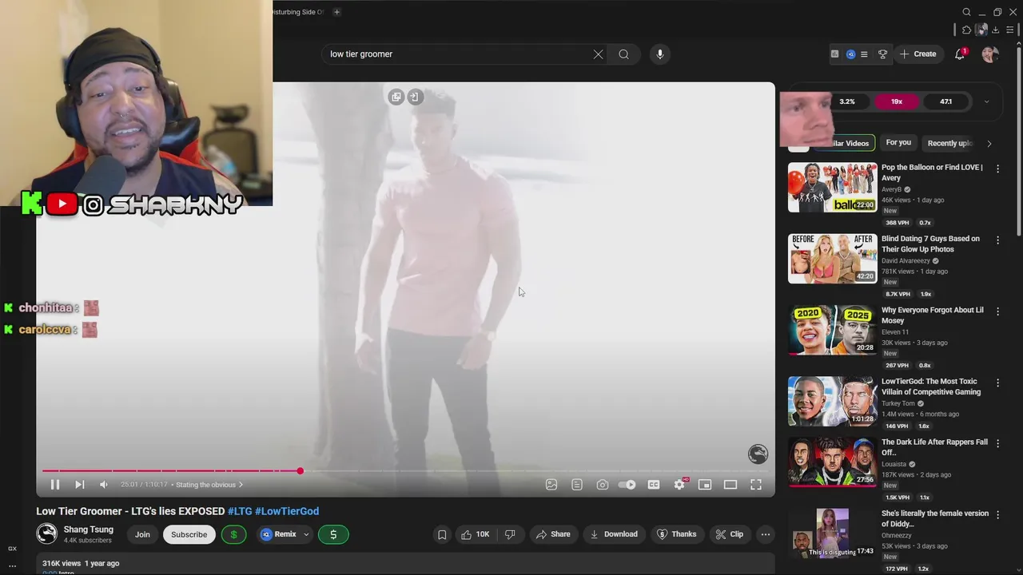The height and width of the screenshot is (575, 1023).
Task: Click the trophy extension icon
Action: tap(882, 54)
